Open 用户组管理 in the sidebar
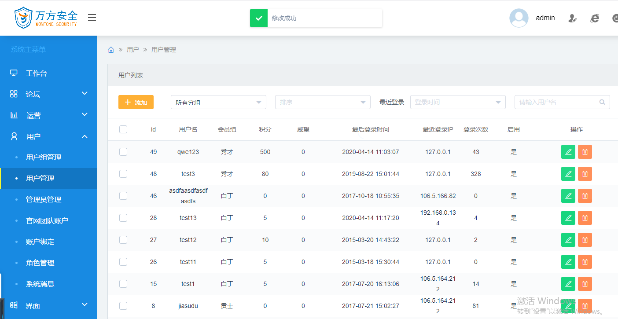Image resolution: width=618 pixels, height=319 pixels. coord(44,158)
